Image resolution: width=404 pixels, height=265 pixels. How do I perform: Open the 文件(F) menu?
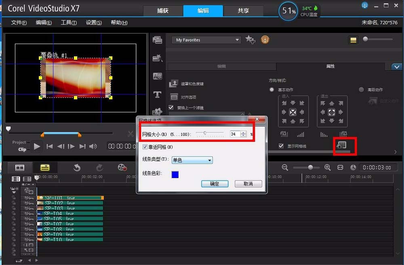pos(19,23)
